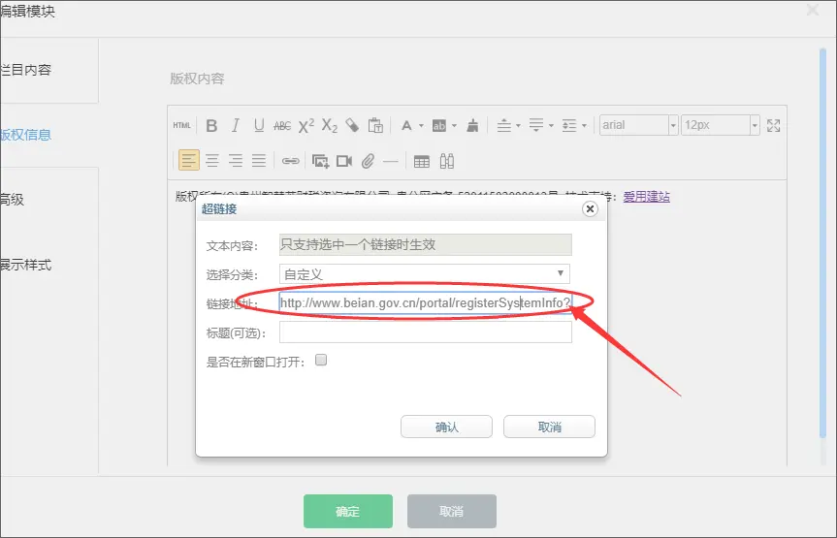This screenshot has width=837, height=538.
Task: Toggle fullscreen editor mode
Action: click(773, 125)
